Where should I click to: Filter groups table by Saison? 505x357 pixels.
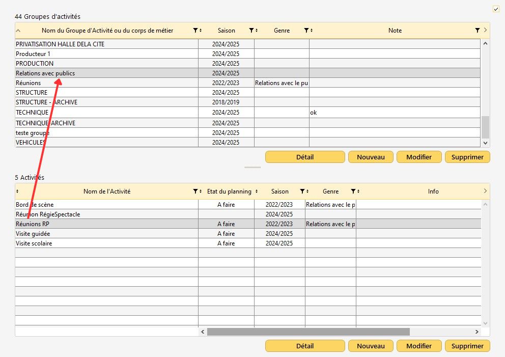click(x=251, y=31)
